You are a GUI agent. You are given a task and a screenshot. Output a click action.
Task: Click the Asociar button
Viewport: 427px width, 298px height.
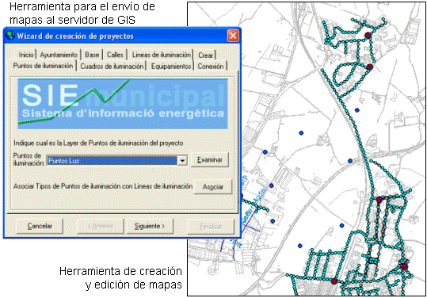point(213,187)
